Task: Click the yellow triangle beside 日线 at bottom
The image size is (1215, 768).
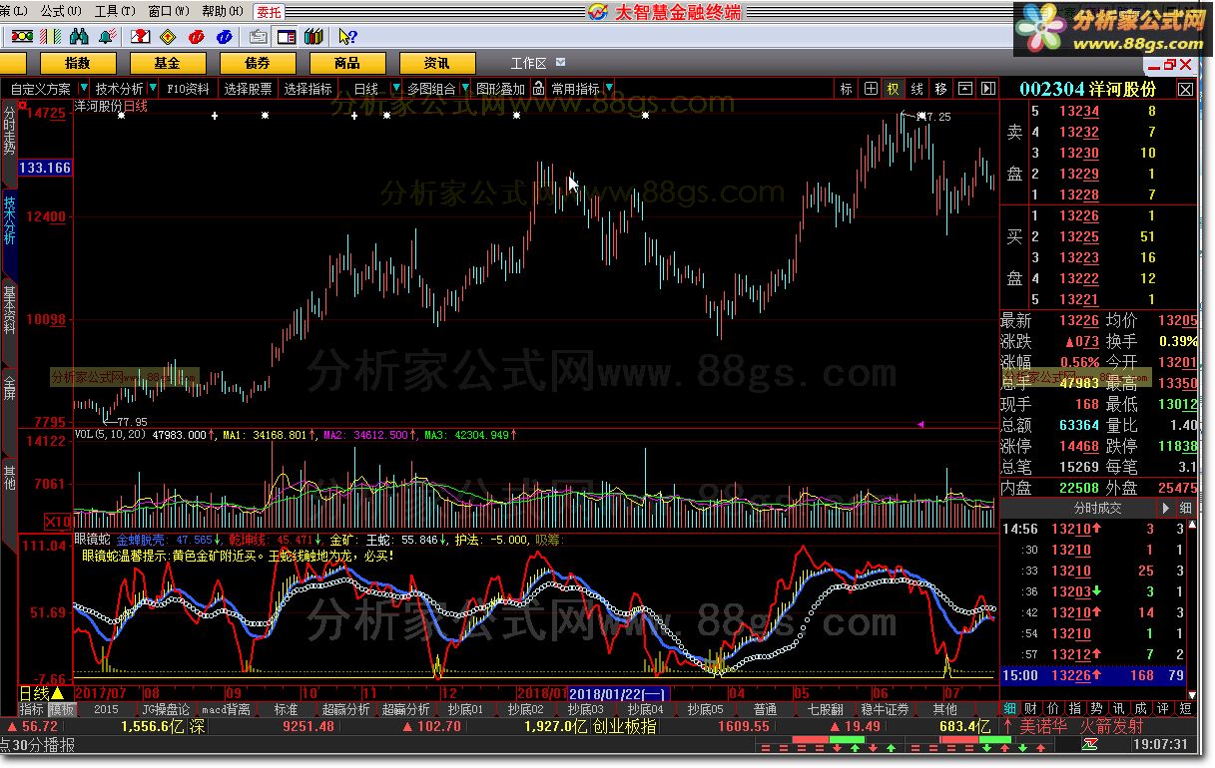Action: pyautogui.click(x=58, y=693)
